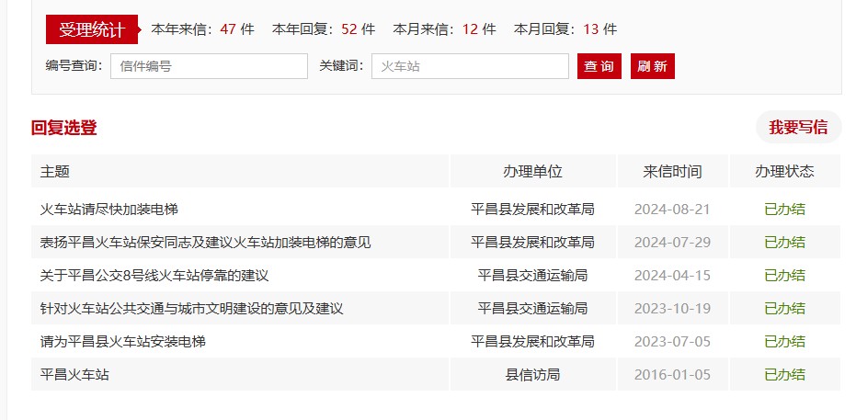Click the 来信时间 column header

(673, 171)
